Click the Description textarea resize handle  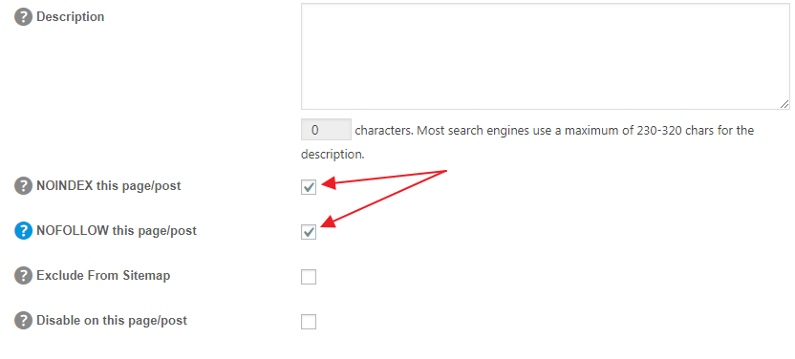point(784,104)
